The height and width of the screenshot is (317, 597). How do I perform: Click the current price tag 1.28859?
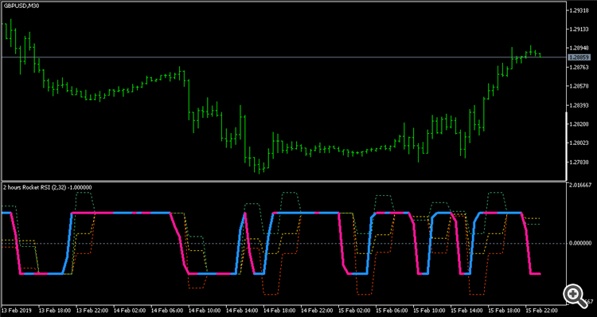[579, 57]
